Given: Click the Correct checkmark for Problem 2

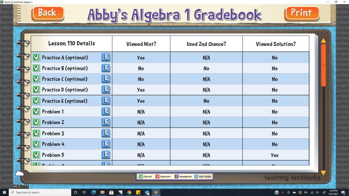Looking at the screenshot, I should pyautogui.click(x=36, y=122).
